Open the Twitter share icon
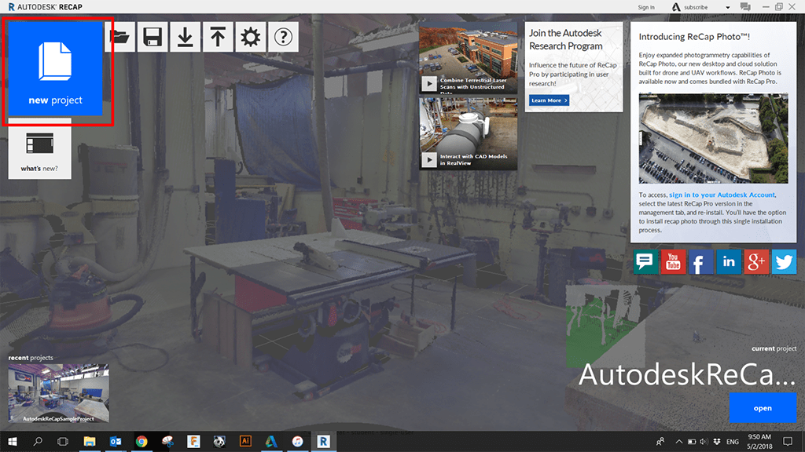The width and height of the screenshot is (805, 452). pos(784,262)
